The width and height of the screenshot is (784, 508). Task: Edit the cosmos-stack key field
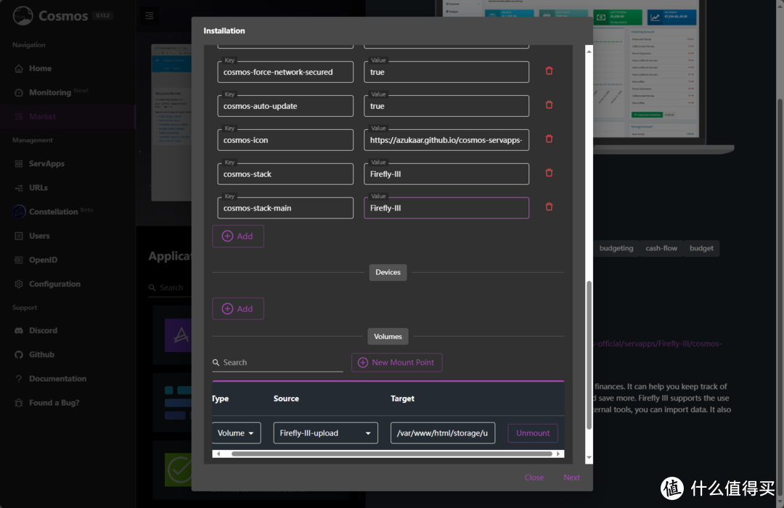(x=285, y=174)
